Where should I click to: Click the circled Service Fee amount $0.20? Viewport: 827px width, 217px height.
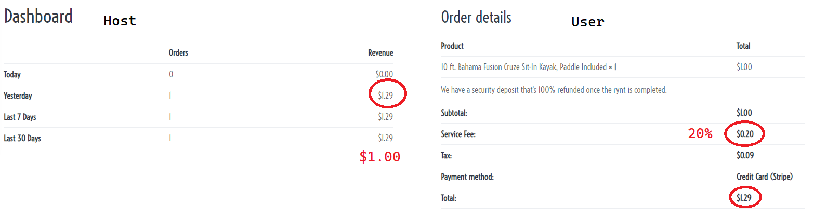745,134
